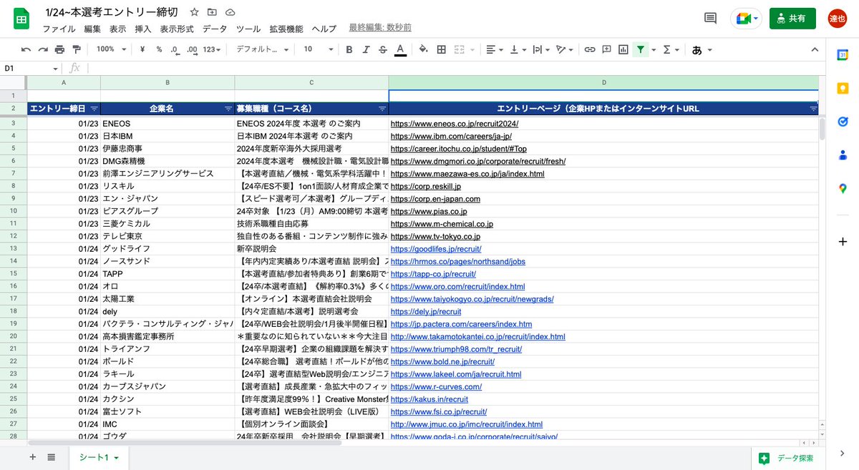
Task: Open text wrapping dropdown
Action: [541, 49]
